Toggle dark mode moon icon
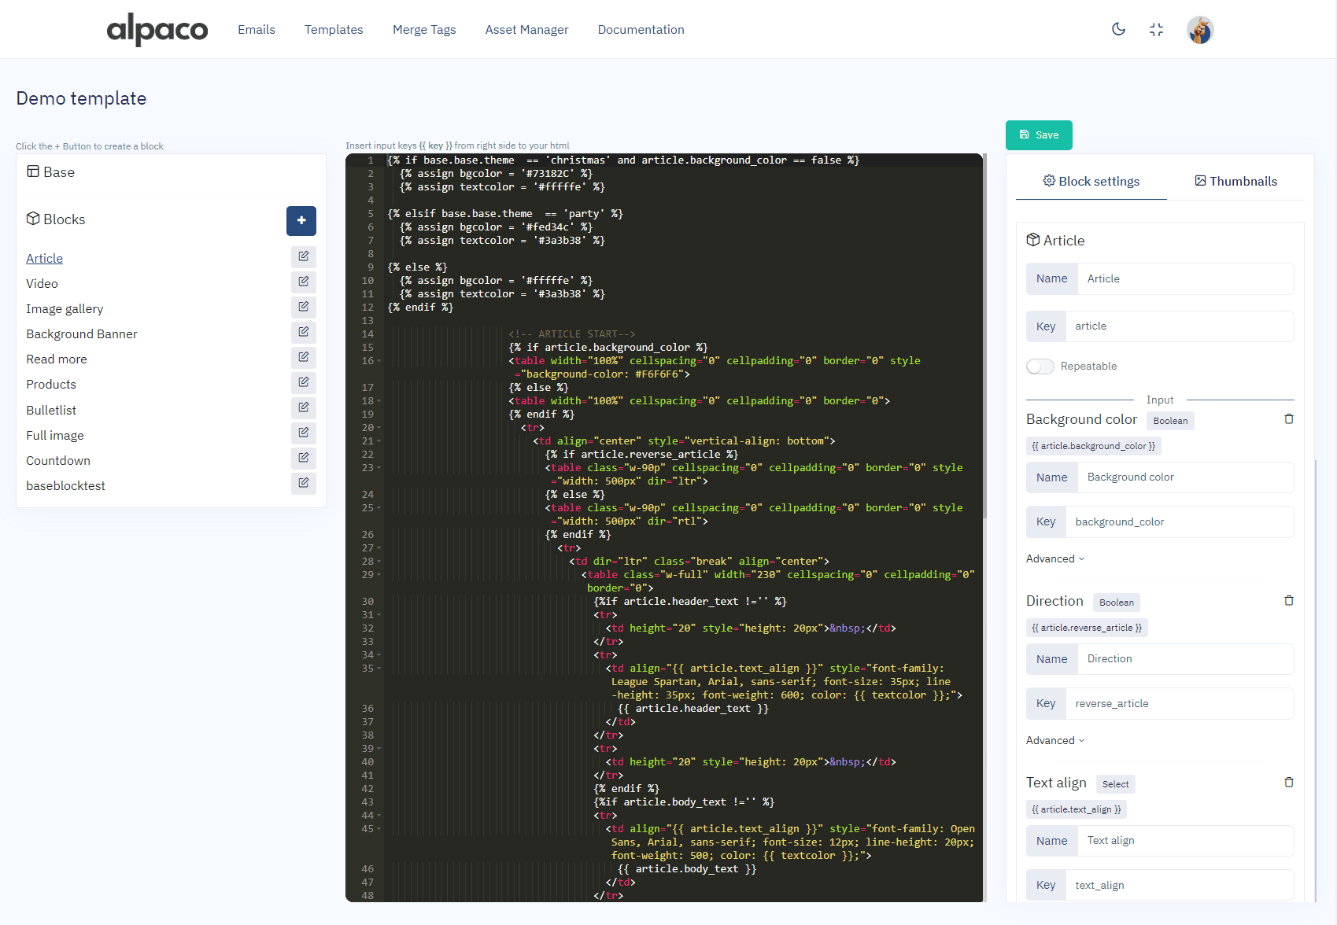Image resolution: width=1337 pixels, height=925 pixels. [x=1118, y=30]
